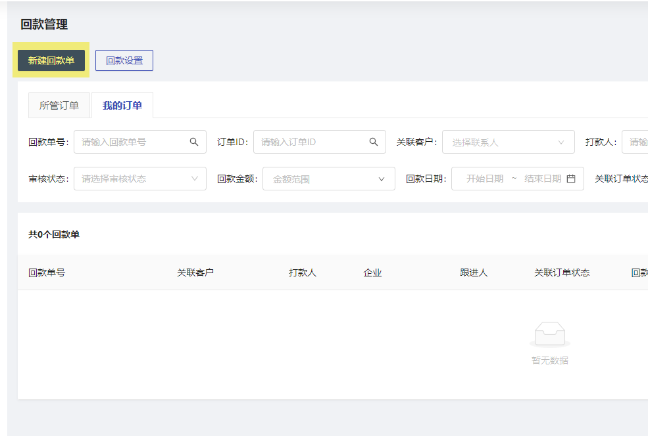Open the 关联客户 contact dropdown
Screen dimensions: 648x436
(x=509, y=142)
